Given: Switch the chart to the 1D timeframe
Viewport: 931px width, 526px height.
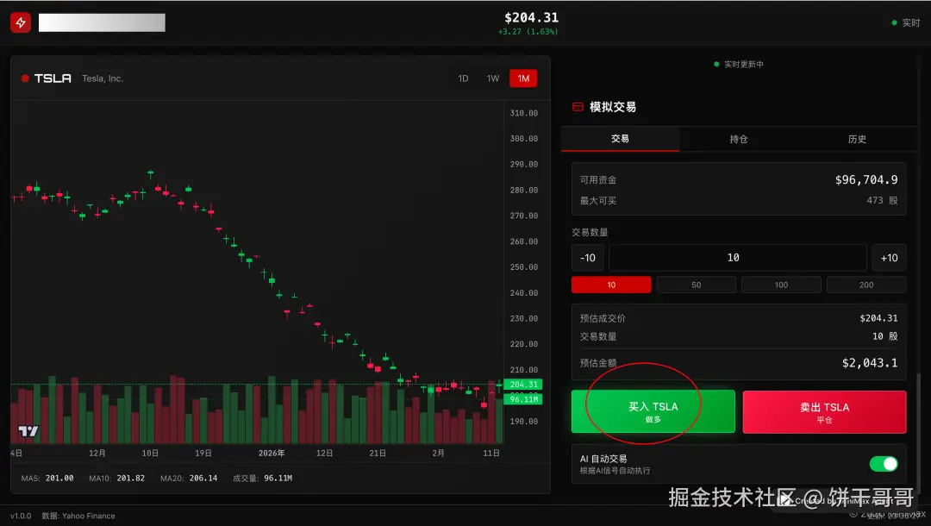Looking at the screenshot, I should click(463, 78).
